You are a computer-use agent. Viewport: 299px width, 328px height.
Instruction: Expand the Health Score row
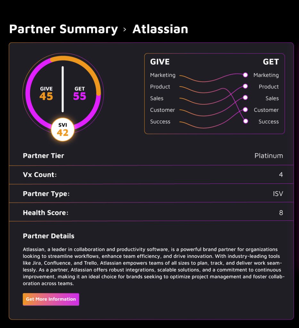150,212
